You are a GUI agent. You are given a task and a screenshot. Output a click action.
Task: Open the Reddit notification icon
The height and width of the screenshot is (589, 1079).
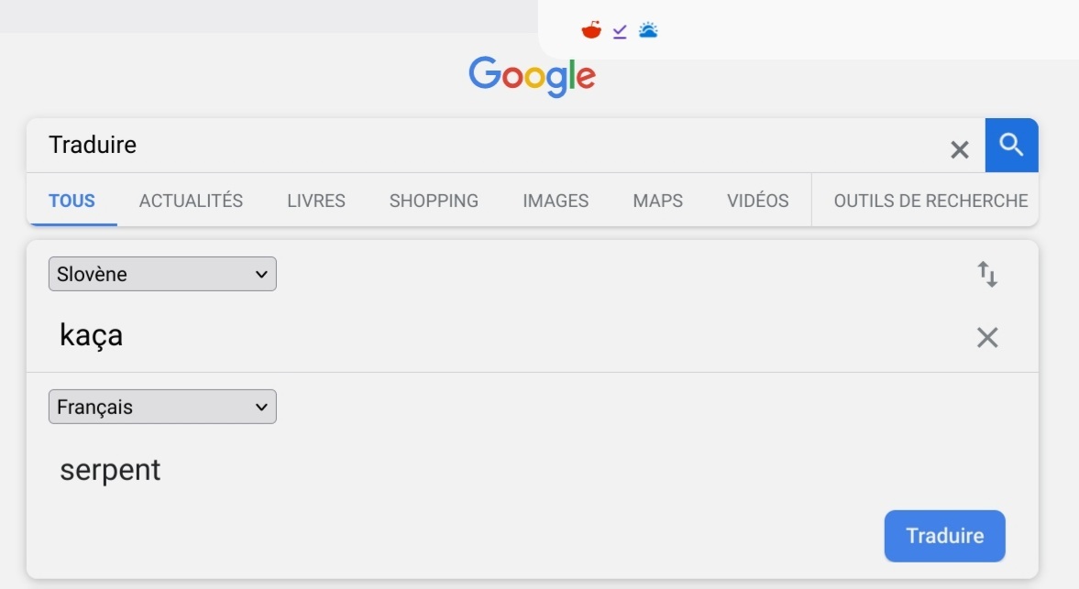[591, 31]
